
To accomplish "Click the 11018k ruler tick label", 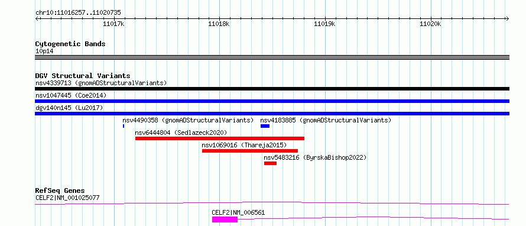I will point(219,24).
